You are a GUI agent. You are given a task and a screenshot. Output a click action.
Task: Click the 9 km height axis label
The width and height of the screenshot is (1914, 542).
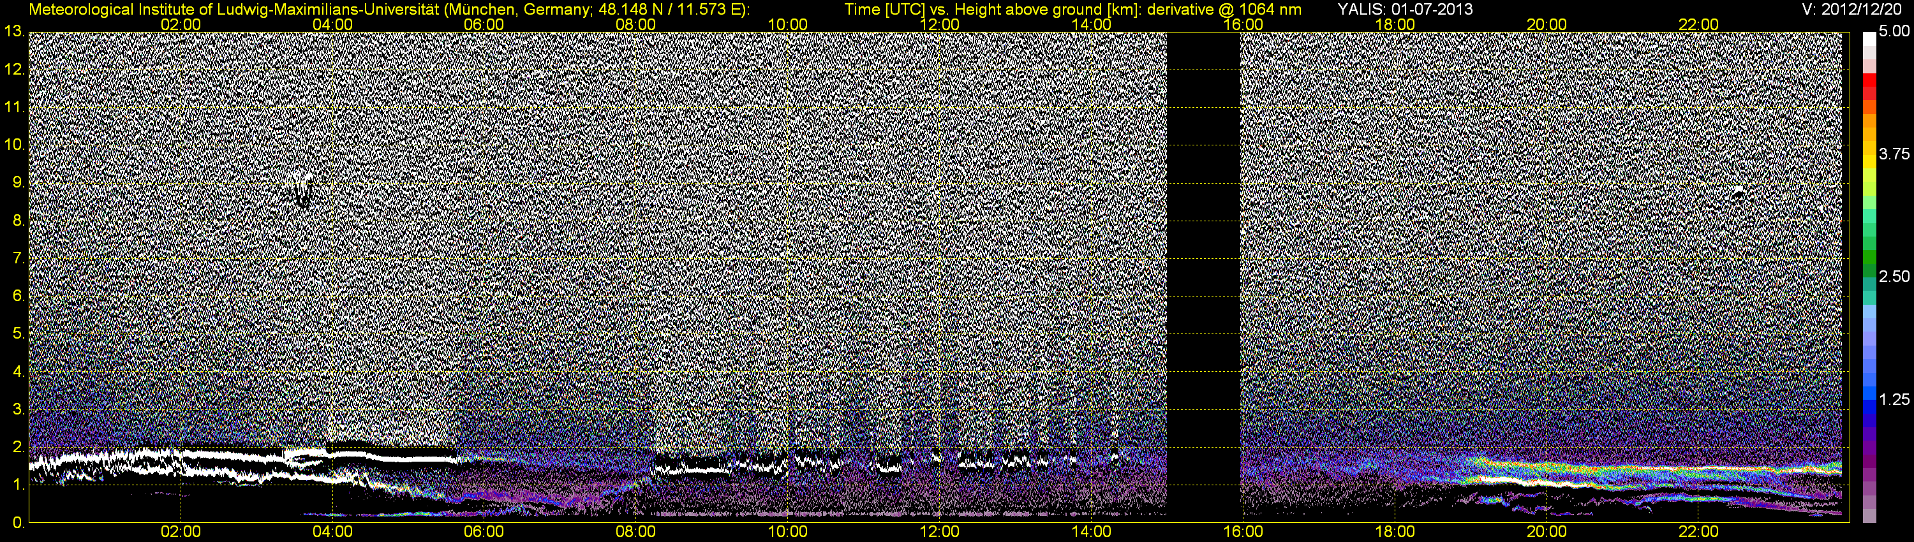pyautogui.click(x=19, y=182)
